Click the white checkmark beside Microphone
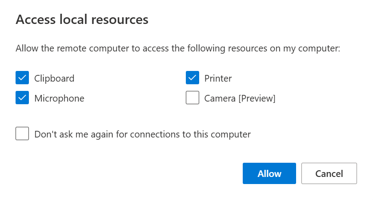Image resolution: width=373 pixels, height=200 pixels. (x=22, y=98)
